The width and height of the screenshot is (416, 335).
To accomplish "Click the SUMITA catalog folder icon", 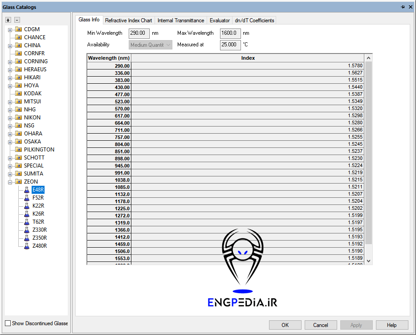I will (19, 174).
